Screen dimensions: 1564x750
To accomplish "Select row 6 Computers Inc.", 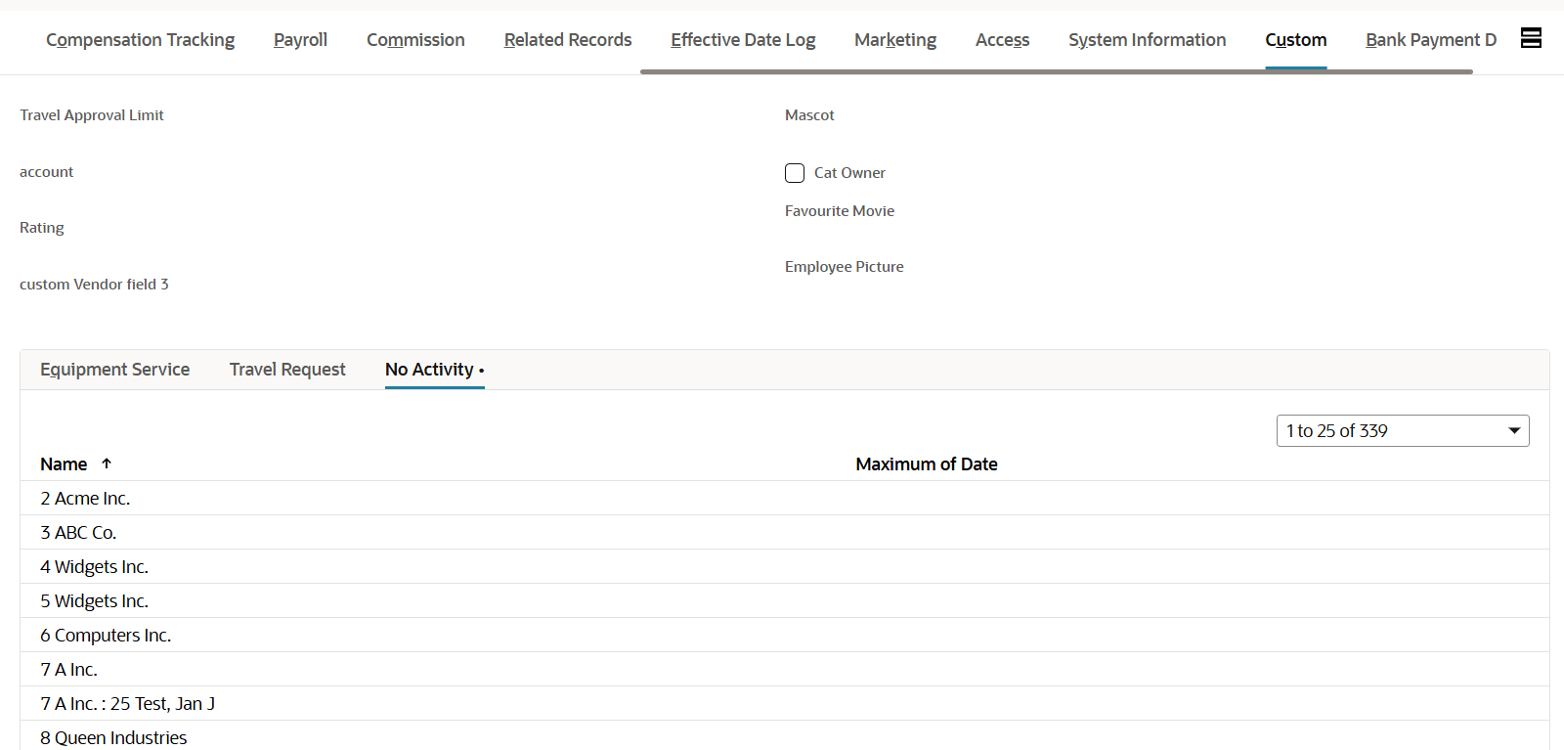I will pyautogui.click(x=785, y=636).
